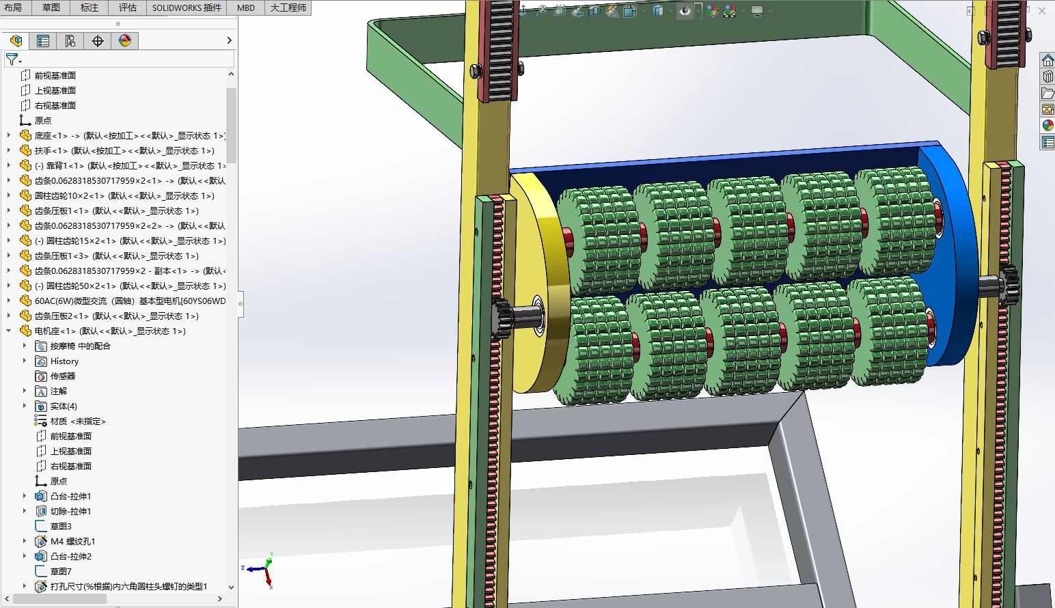Expand the M4 螺纹孔1 feature
Viewport: 1055px width, 608px height.
coord(25,541)
